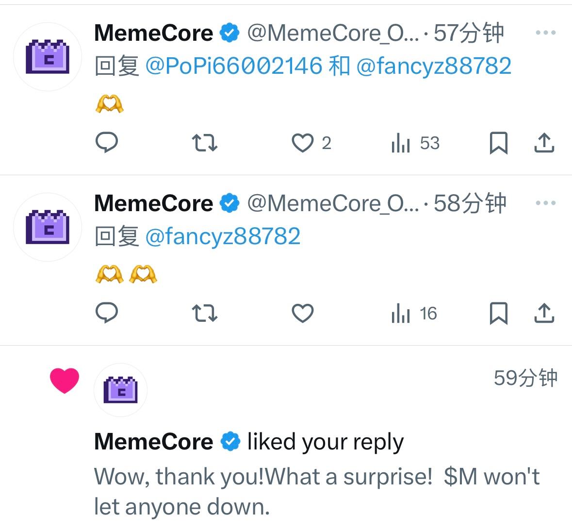The image size is (572, 531).
Task: Like the tweet with 16 views
Action: (x=303, y=313)
